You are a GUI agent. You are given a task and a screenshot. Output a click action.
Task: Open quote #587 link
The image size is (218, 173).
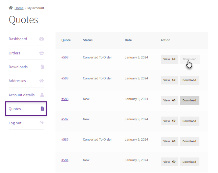coord(65,119)
